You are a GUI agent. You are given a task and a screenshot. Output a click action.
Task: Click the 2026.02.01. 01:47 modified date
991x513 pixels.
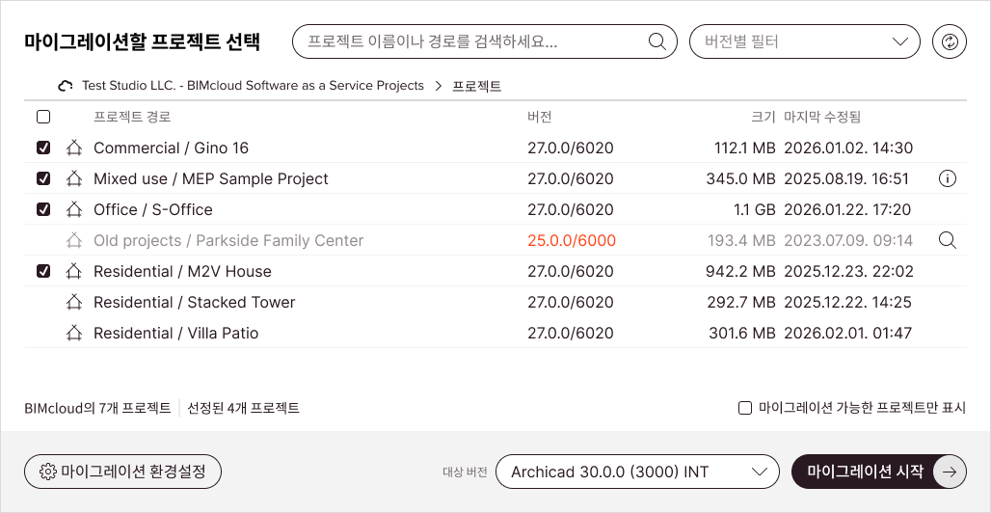[848, 333]
